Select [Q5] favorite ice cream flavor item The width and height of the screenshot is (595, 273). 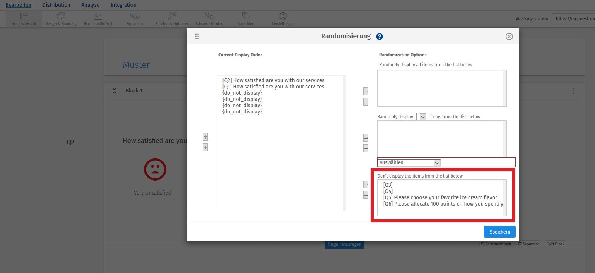point(441,197)
